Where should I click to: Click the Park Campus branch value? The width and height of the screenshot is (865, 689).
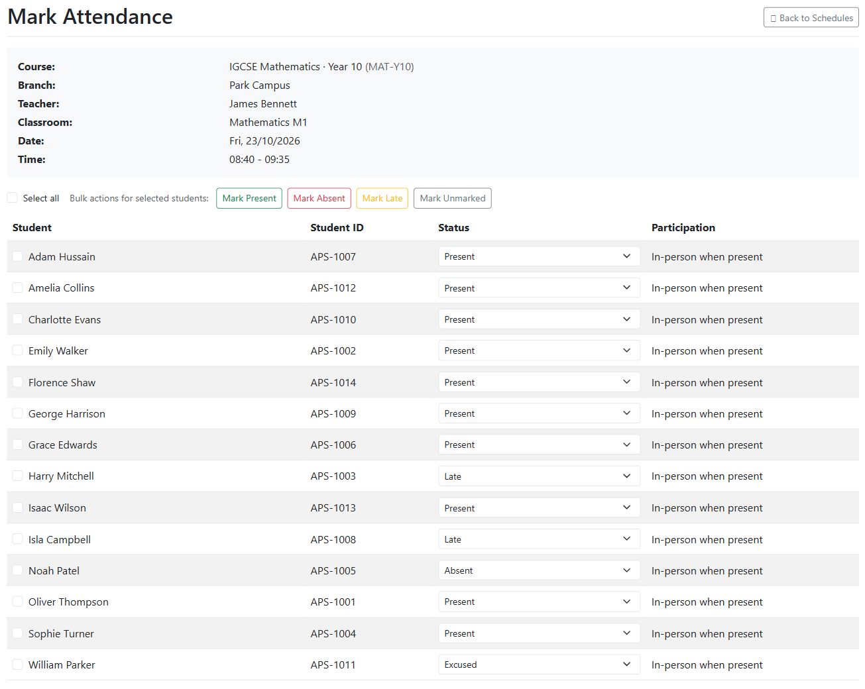[259, 85]
